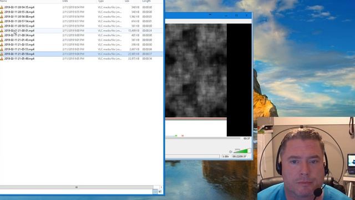
Task: Click the VLC cone icon for 21-00-01.mp4
Action: coord(2,31)
